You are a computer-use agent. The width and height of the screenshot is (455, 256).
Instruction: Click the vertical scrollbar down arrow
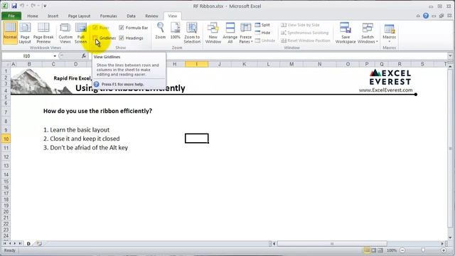[x=450, y=238]
